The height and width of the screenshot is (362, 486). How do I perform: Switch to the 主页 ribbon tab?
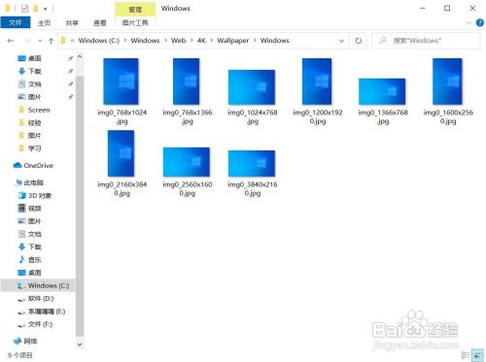point(44,23)
